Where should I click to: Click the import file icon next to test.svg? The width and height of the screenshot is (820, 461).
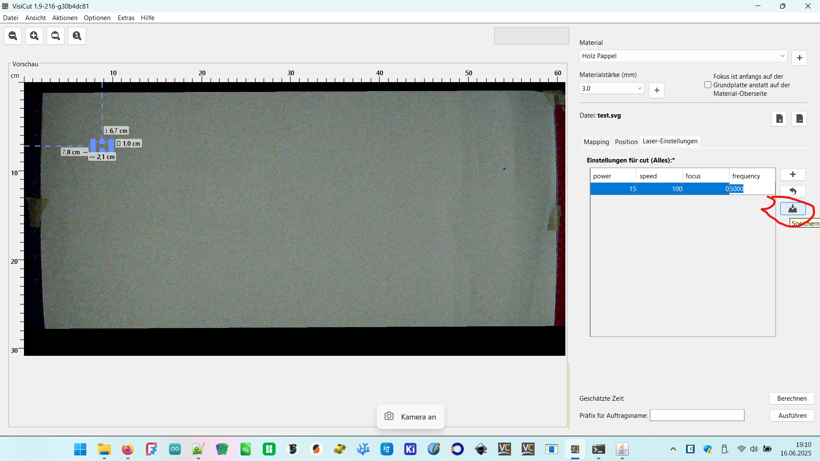[779, 118]
